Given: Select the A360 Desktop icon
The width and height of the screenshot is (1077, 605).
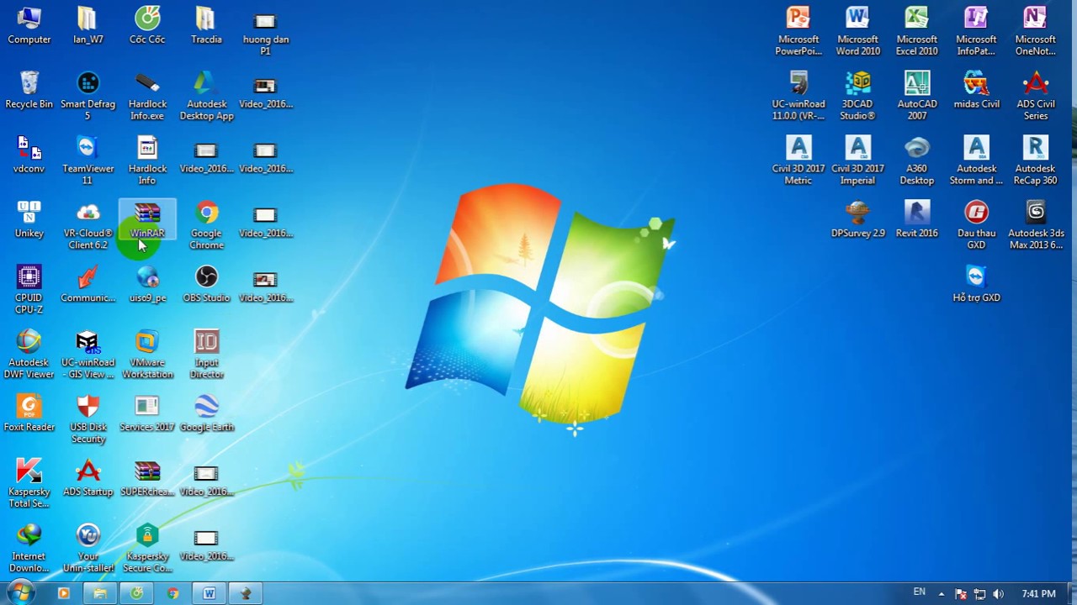Looking at the screenshot, I should 916,160.
